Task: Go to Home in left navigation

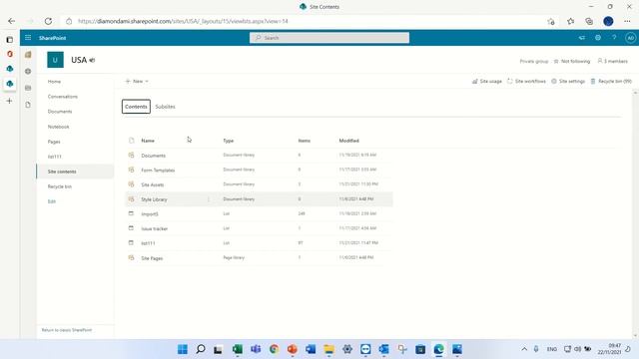Action: point(54,82)
